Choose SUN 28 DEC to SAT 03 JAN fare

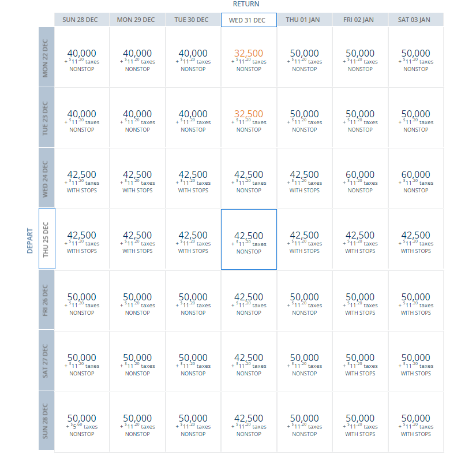point(416,422)
